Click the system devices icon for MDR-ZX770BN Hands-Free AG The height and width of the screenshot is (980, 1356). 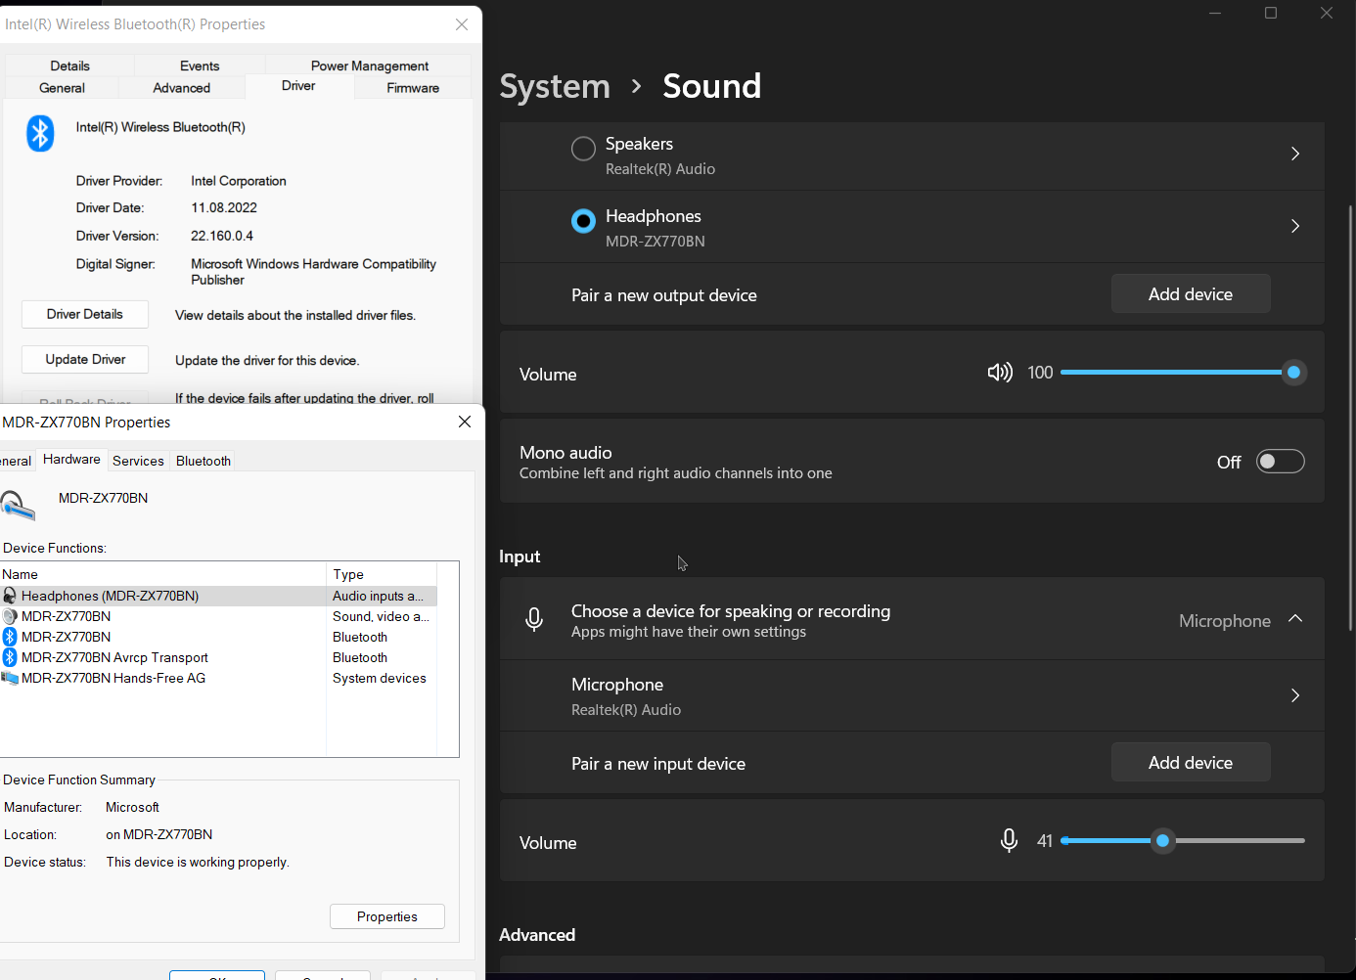click(9, 678)
